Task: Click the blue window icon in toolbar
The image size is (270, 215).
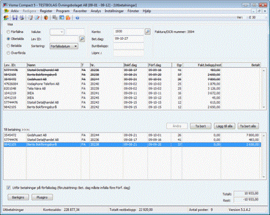Action: (61, 18)
